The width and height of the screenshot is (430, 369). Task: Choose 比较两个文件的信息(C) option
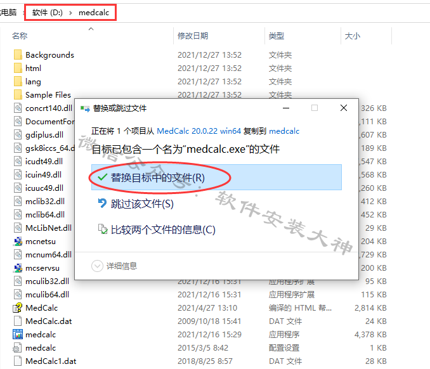point(216,230)
